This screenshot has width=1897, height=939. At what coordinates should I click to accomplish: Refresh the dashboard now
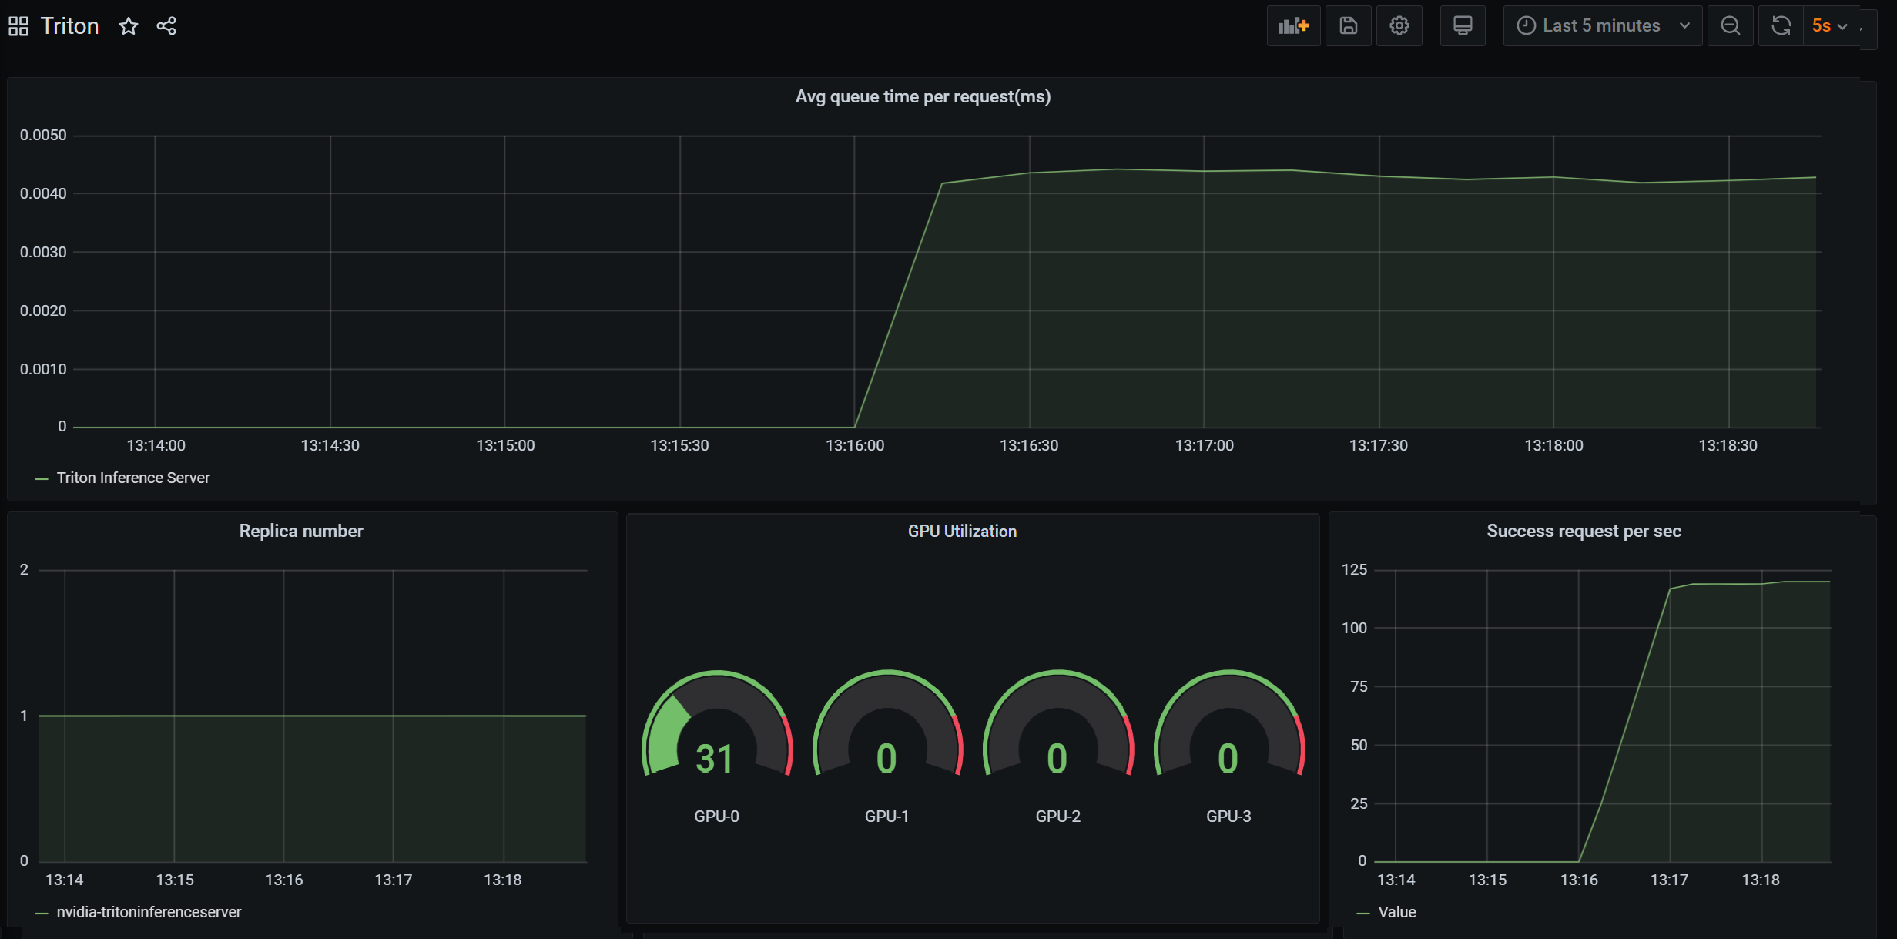[x=1781, y=26]
